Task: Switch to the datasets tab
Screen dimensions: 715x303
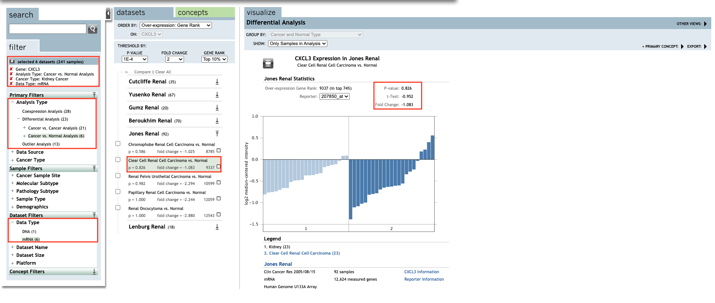Action: [143, 12]
